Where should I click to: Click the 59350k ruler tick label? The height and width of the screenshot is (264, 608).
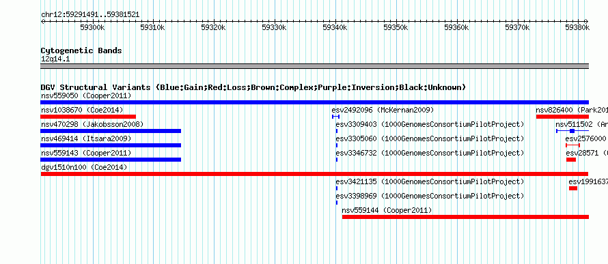[396, 28]
